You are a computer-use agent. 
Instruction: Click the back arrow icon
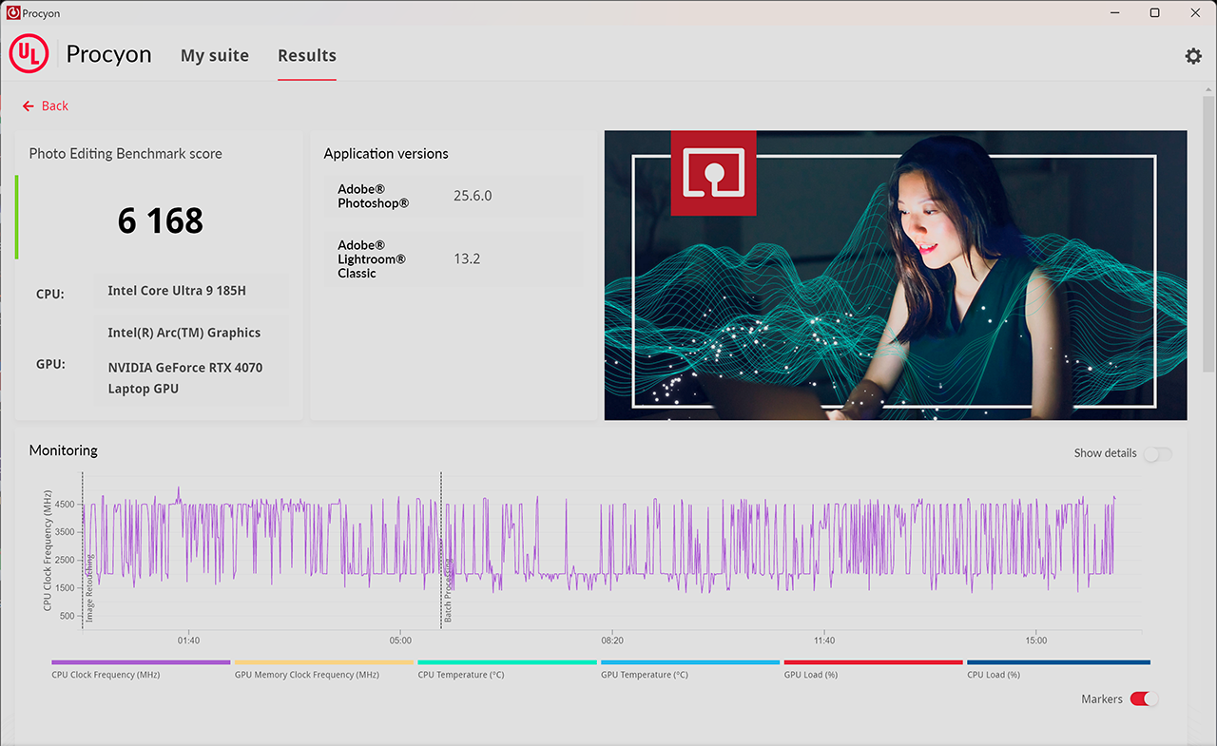pyautogui.click(x=29, y=105)
